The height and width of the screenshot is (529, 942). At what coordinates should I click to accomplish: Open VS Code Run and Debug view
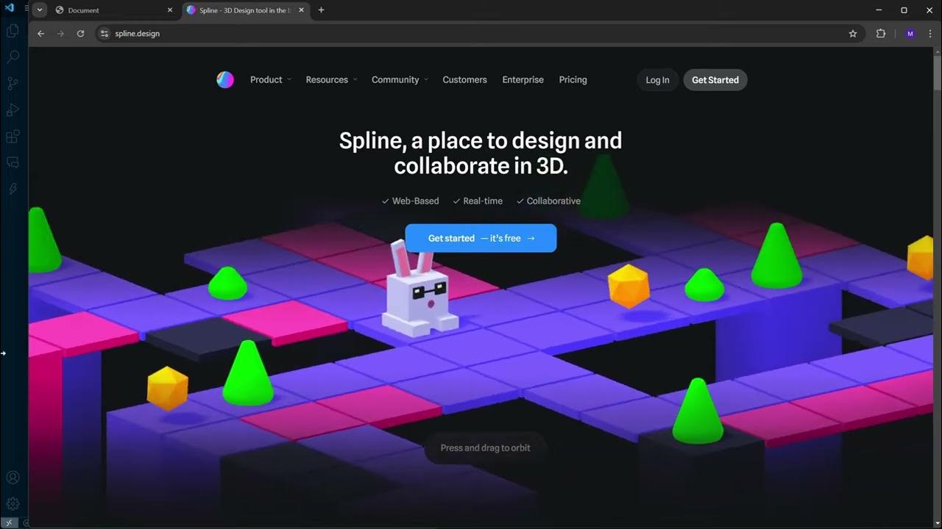(x=13, y=110)
